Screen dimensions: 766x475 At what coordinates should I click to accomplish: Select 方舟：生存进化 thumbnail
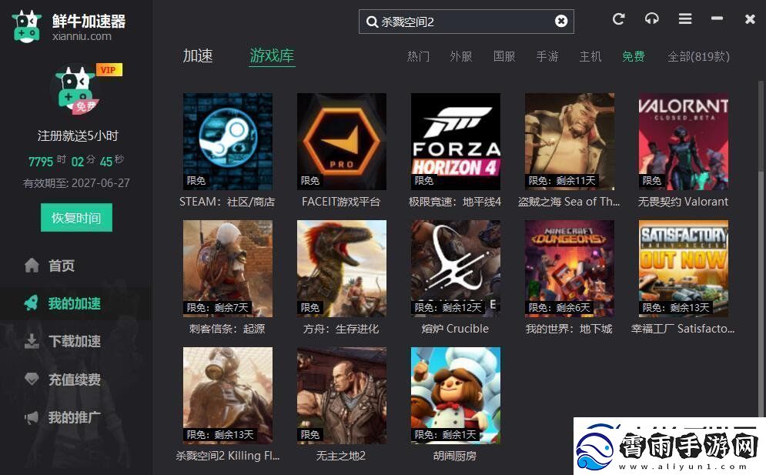342,268
